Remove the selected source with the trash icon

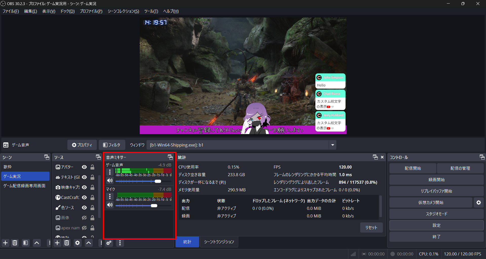[x=67, y=243]
